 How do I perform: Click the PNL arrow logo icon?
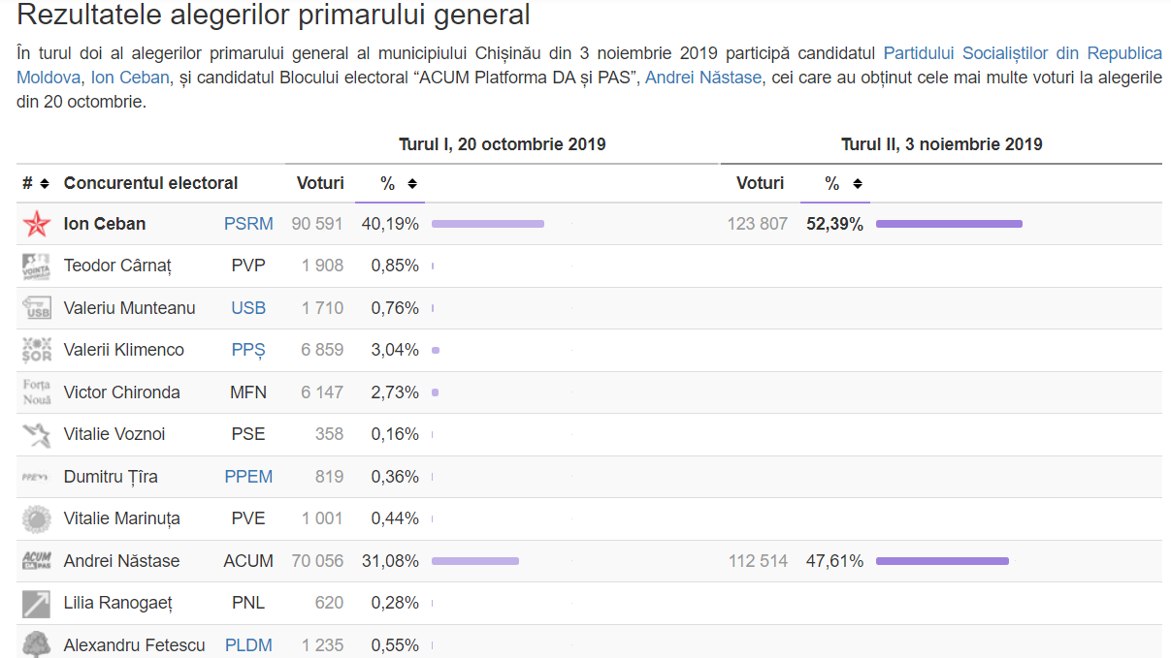36,603
